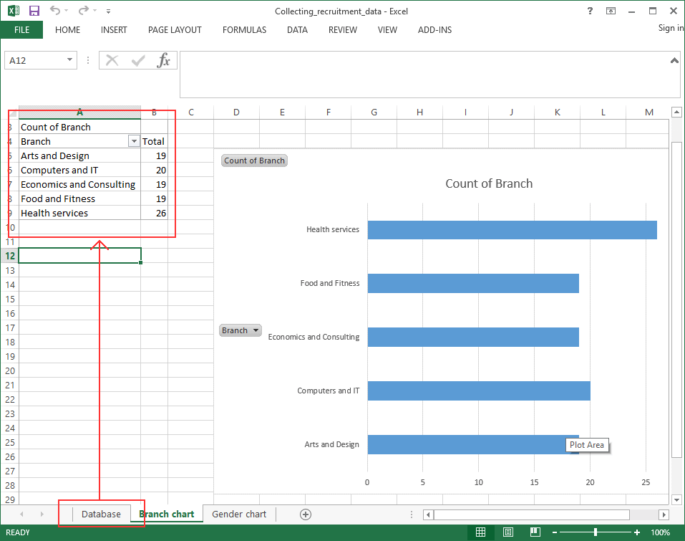Image resolution: width=685 pixels, height=541 pixels.
Task: Switch to the HOME ribbon tab
Action: tap(68, 30)
